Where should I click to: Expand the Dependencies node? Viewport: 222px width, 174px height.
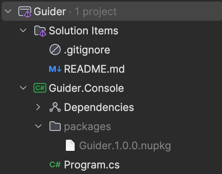[38, 107]
